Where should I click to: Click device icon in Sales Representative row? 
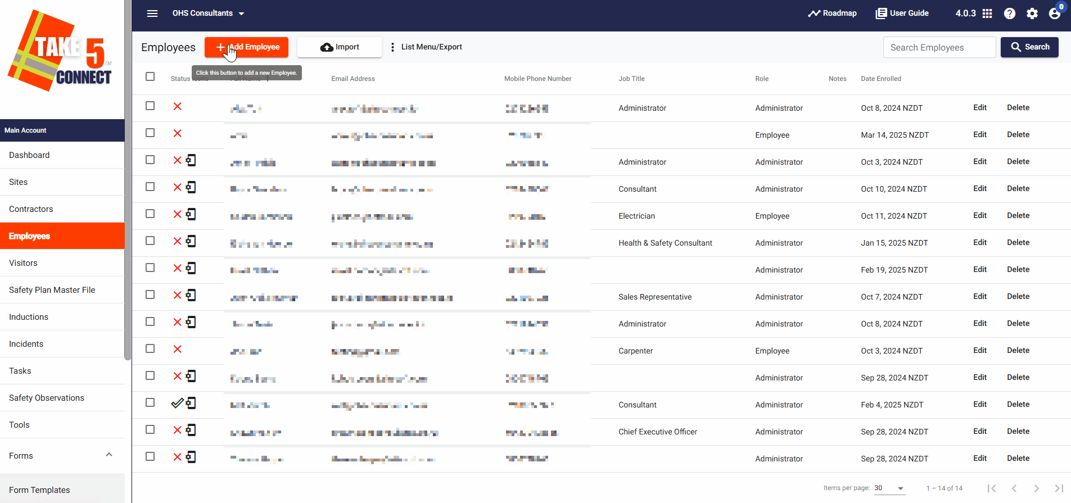tap(191, 295)
